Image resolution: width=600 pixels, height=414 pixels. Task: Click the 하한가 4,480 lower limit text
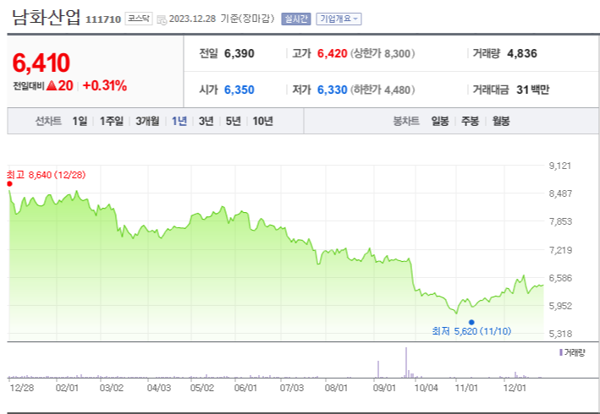click(383, 90)
